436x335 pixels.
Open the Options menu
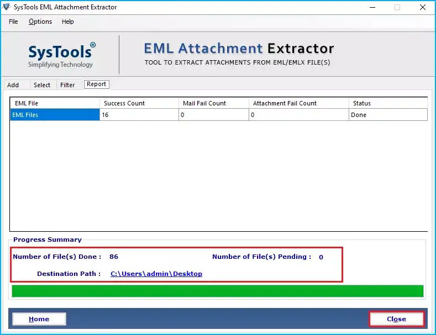tap(40, 22)
